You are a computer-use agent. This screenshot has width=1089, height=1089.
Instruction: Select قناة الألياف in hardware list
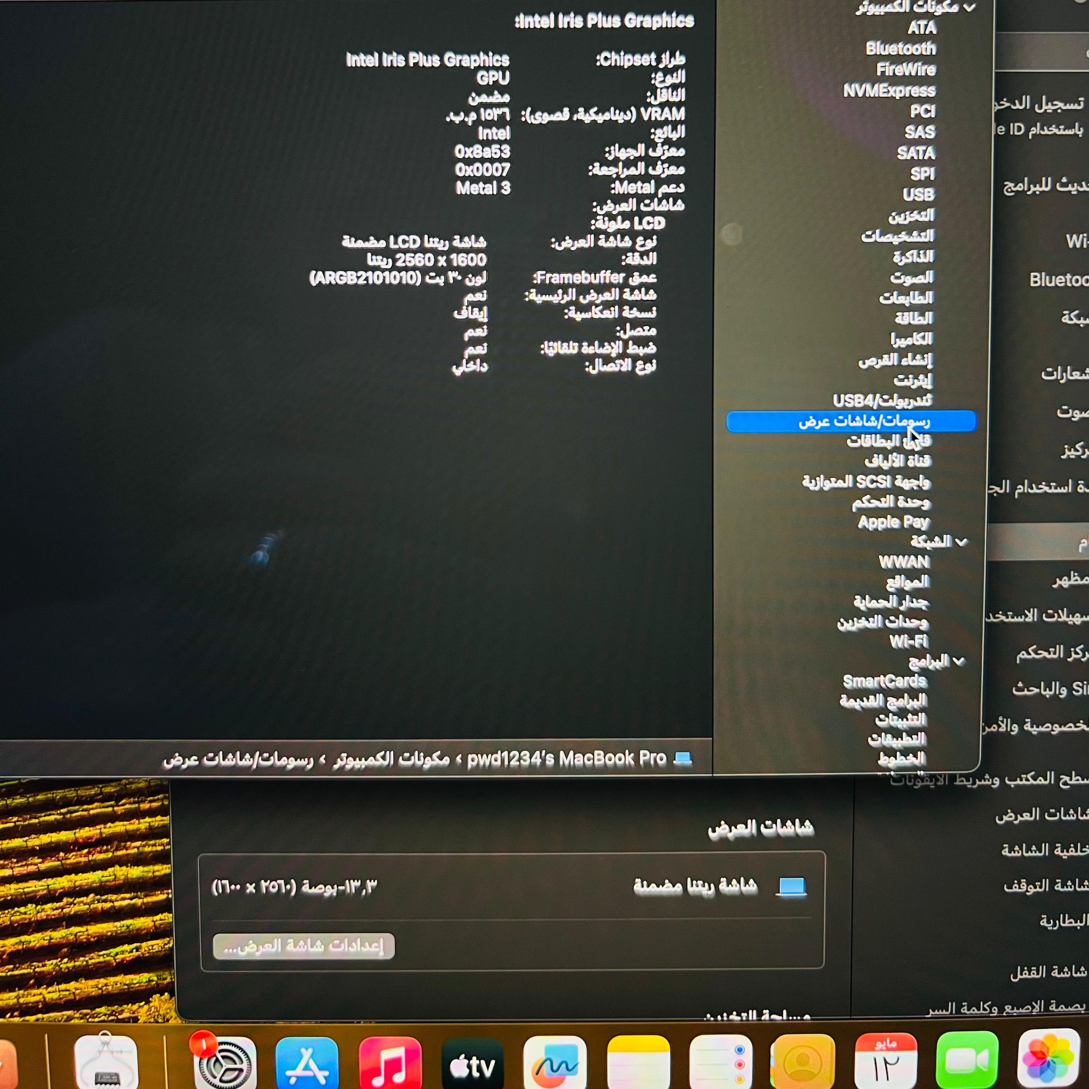(898, 461)
